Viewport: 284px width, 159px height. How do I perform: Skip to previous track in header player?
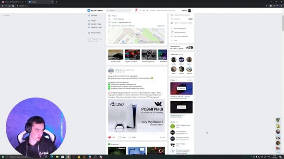(x=140, y=11)
